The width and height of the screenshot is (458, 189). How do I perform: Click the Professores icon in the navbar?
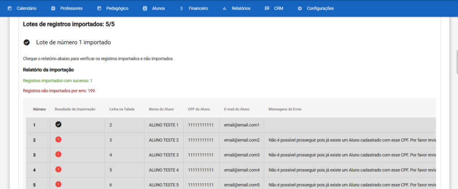(x=53, y=9)
